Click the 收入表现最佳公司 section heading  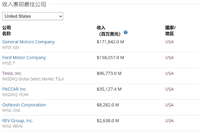tap(24, 4)
